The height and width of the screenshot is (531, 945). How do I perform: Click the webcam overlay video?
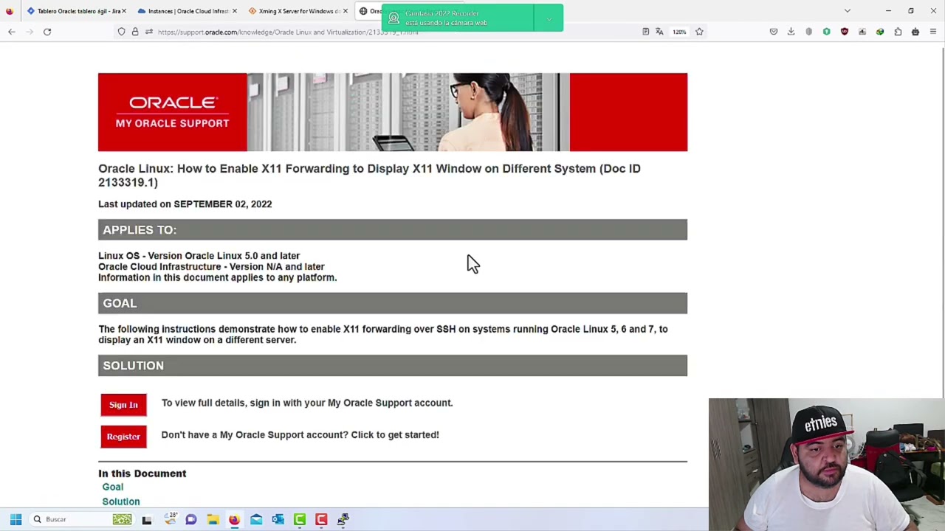pos(826,465)
